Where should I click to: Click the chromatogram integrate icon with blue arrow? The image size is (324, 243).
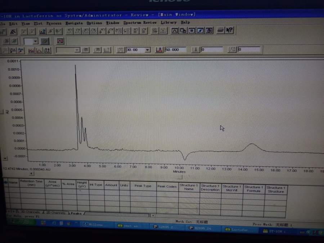click(42, 31)
